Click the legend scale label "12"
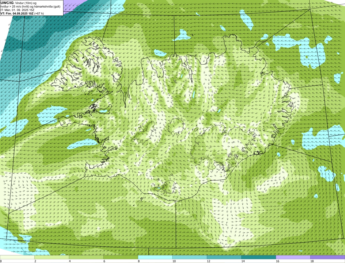 coord(209,261)
